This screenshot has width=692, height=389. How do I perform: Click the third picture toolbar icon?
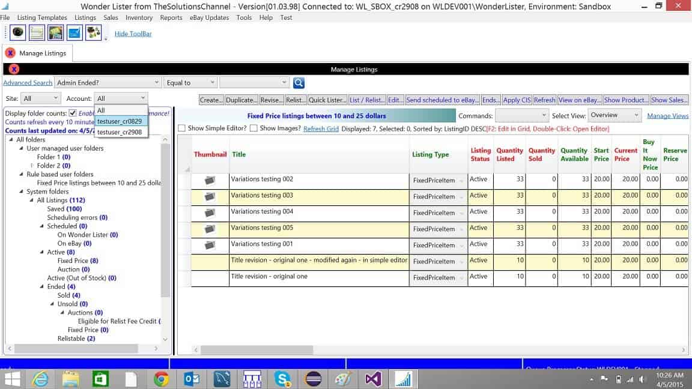[x=55, y=32]
